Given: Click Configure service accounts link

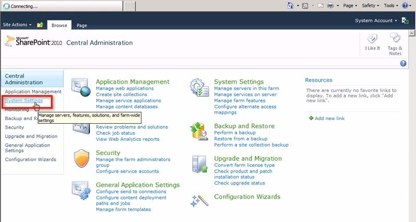Looking at the screenshot, I should pyautogui.click(x=127, y=171).
